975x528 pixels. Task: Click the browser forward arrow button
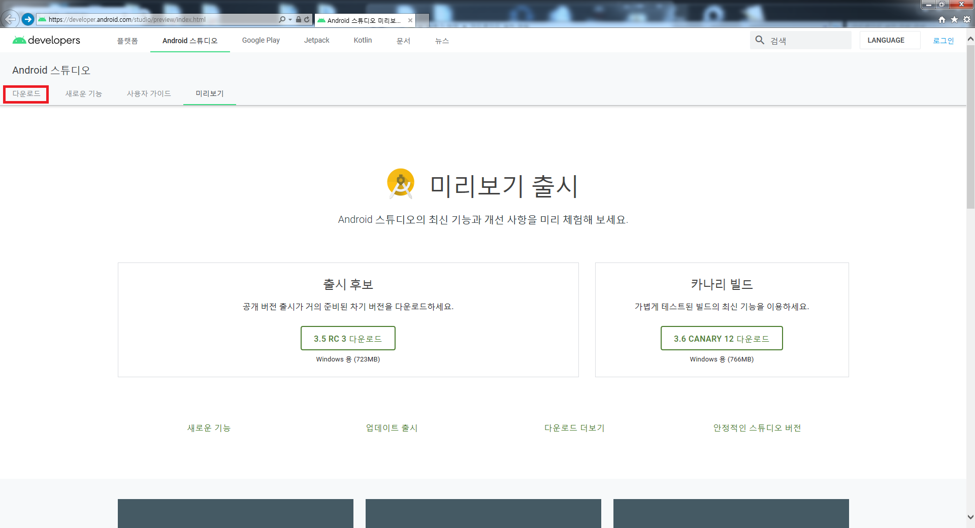(x=28, y=19)
